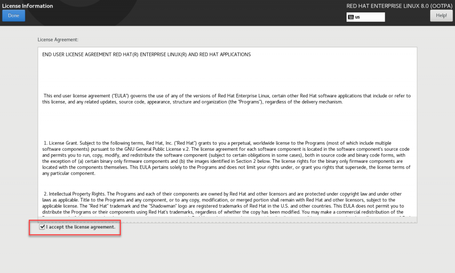The image size is (455, 273).
Task: Click the keyboard icon beside us
Action: point(351,17)
